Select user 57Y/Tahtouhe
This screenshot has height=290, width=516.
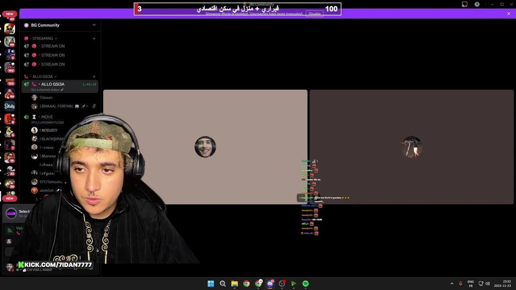46,182
